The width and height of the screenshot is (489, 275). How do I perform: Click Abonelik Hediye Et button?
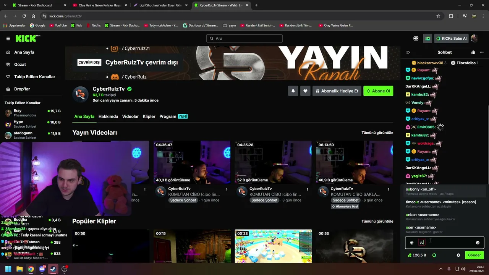tap(337, 91)
